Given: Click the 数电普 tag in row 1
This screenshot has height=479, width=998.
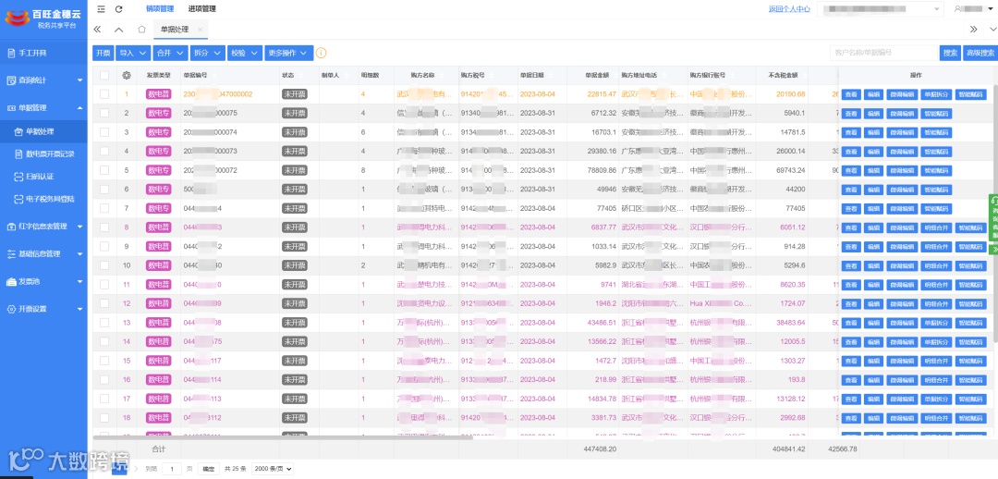Looking at the screenshot, I should pos(159,94).
